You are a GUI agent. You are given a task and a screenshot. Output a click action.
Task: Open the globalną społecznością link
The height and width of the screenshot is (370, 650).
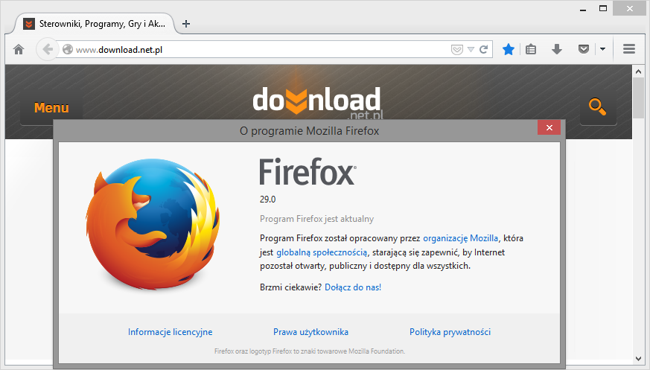click(322, 252)
